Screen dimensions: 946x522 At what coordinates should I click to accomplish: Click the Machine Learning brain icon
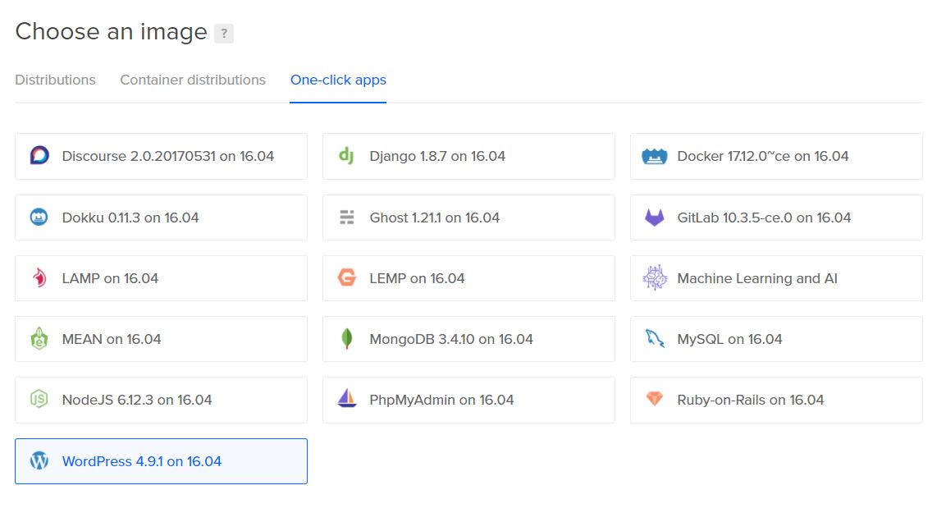tap(655, 277)
